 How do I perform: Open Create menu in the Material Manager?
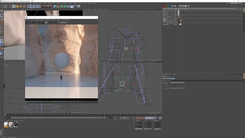click(8, 121)
